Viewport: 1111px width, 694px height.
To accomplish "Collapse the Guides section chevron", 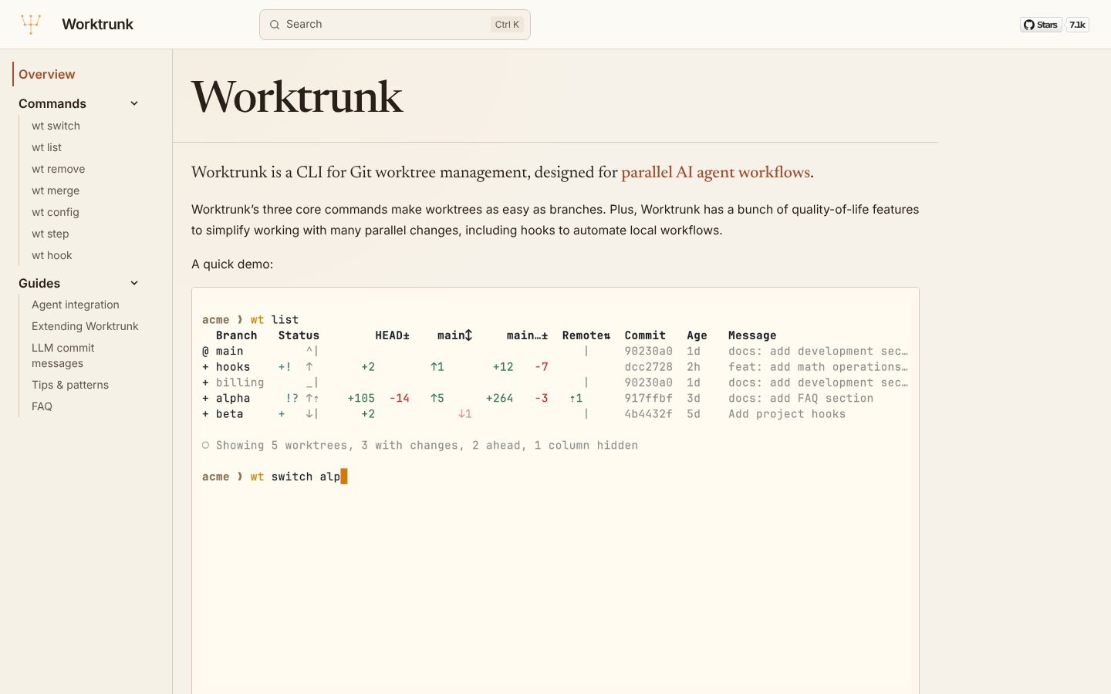I will click(x=134, y=283).
